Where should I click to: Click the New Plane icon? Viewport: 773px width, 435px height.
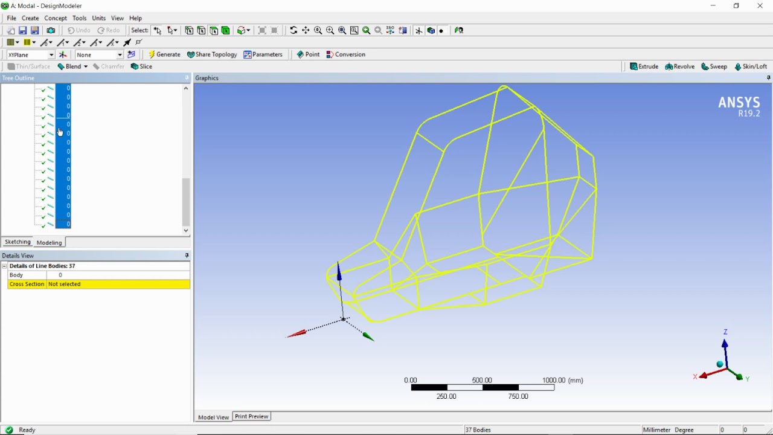click(x=63, y=54)
